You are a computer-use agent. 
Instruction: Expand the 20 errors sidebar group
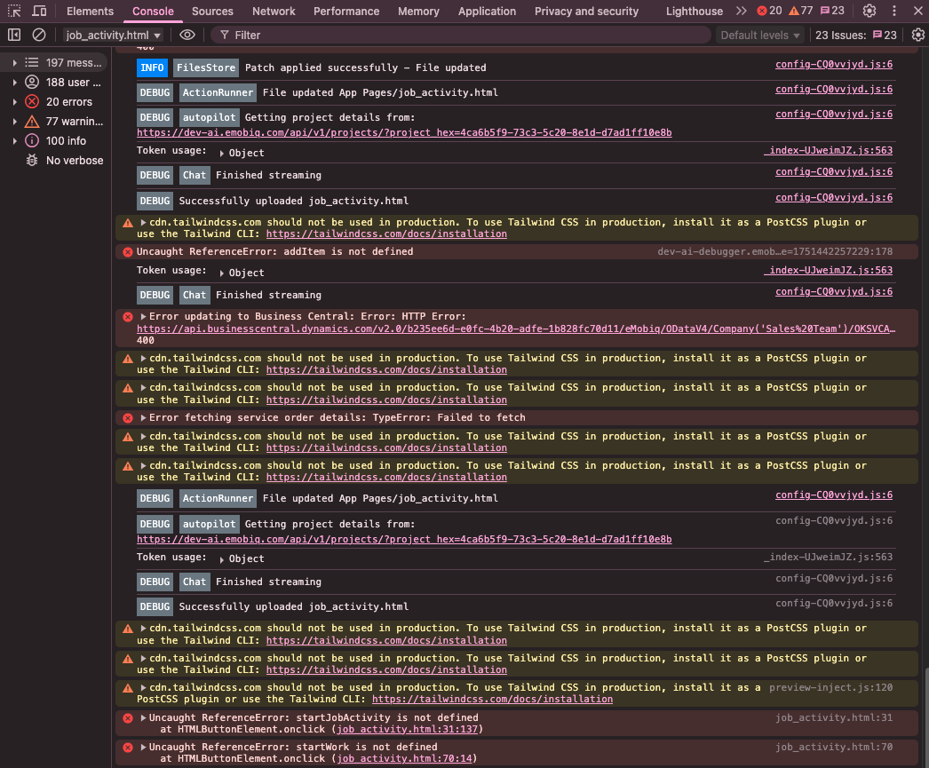pos(15,102)
